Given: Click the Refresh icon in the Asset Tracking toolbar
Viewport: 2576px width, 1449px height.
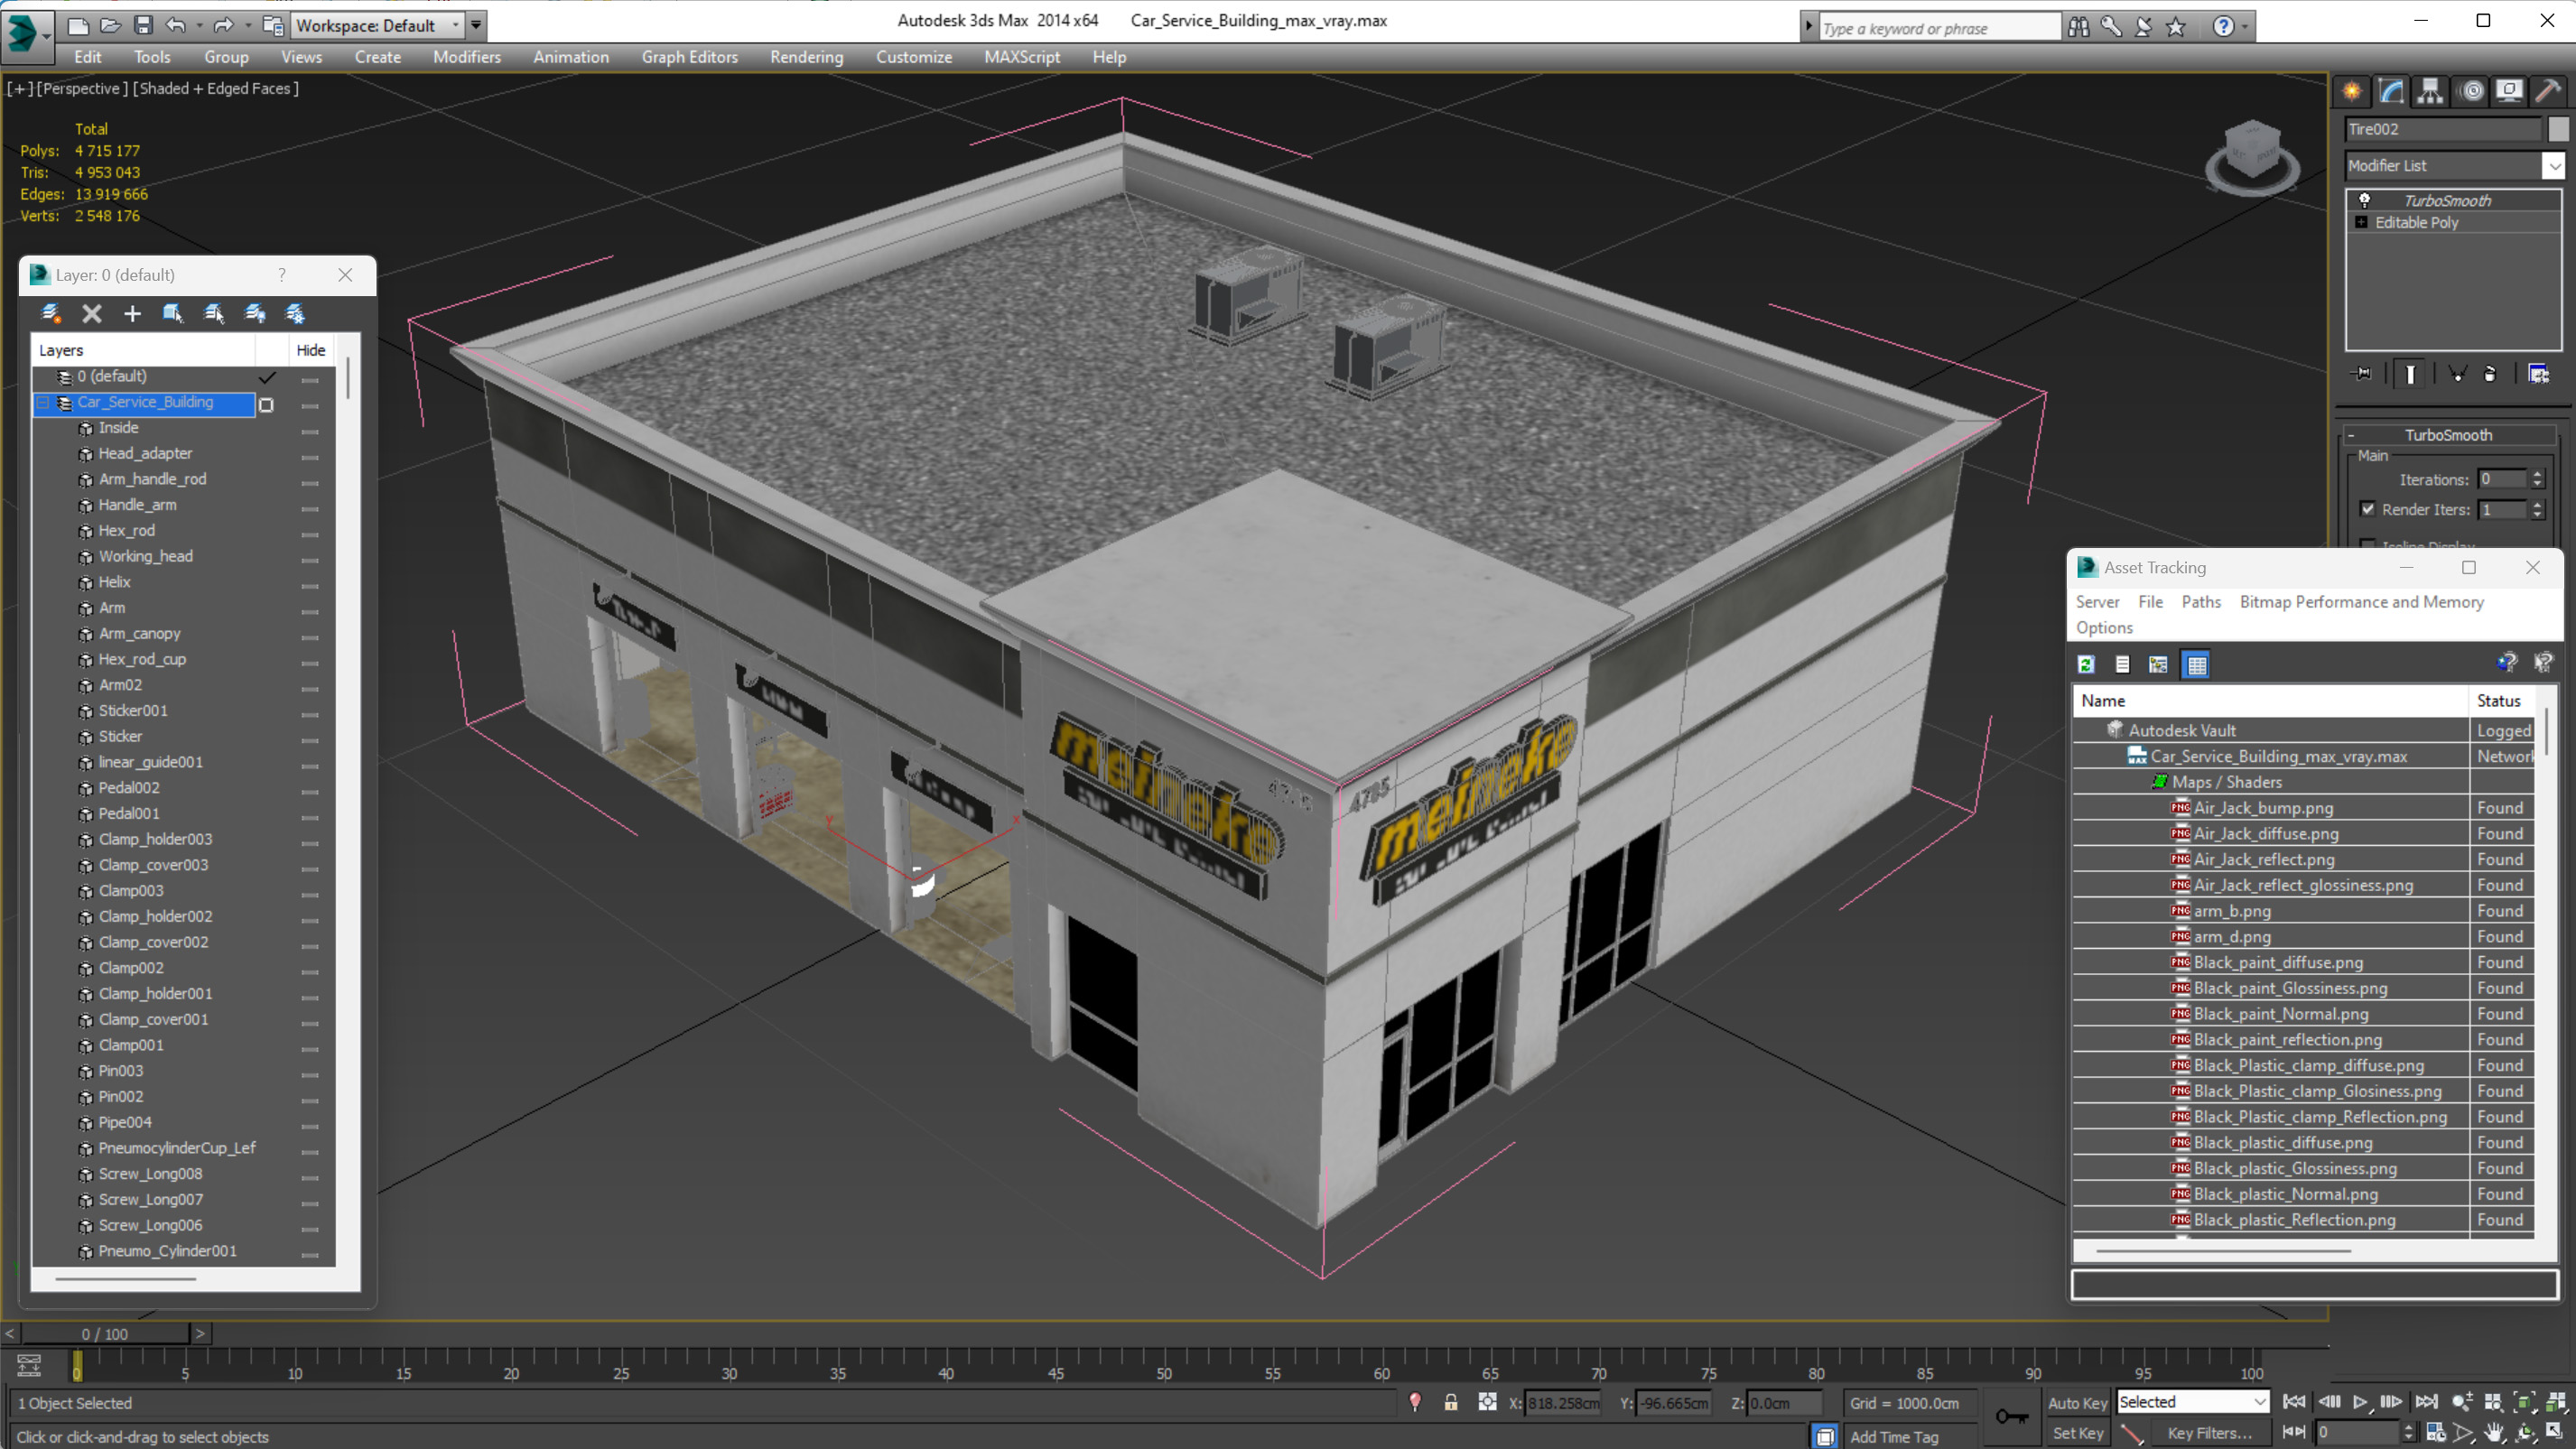Looking at the screenshot, I should [2086, 664].
